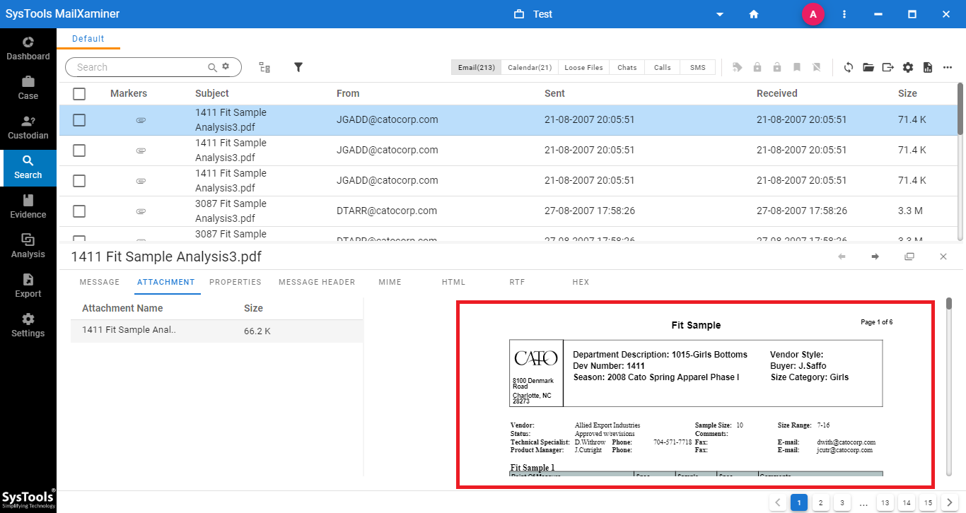Go to page 14

[x=906, y=502]
